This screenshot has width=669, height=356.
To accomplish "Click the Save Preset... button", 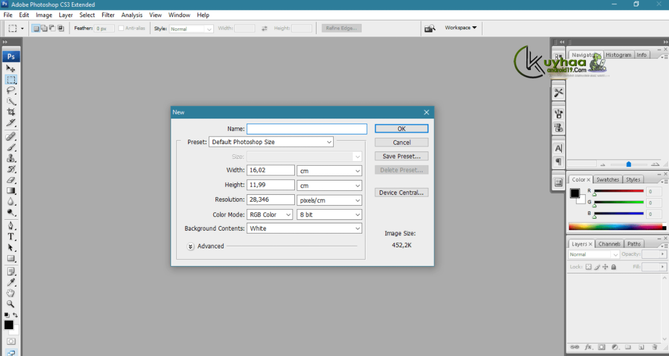I will coord(402,156).
